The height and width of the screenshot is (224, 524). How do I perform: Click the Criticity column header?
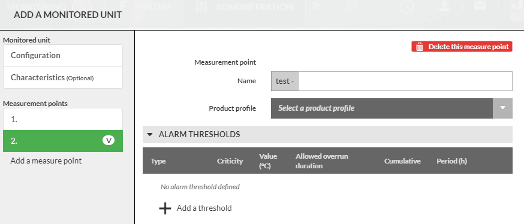coord(230,161)
